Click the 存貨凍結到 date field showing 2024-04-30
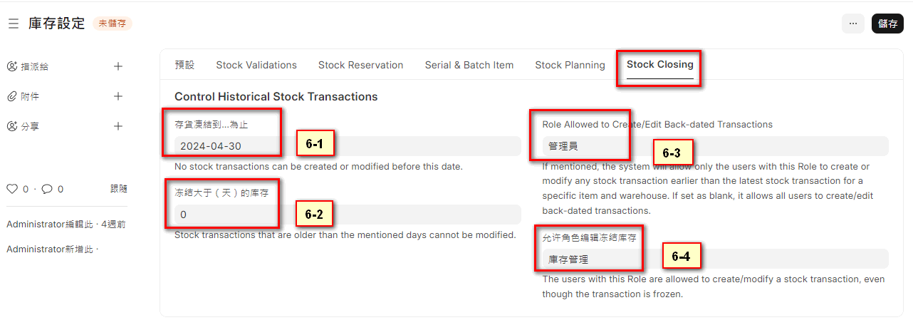Image resolution: width=913 pixels, height=325 pixels. pos(348,146)
